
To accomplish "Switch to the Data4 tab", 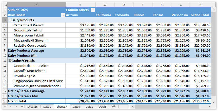I will (x=76, y=107).
